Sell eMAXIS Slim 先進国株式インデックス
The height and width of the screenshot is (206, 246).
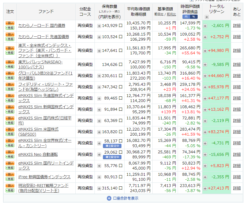coord(10,100)
